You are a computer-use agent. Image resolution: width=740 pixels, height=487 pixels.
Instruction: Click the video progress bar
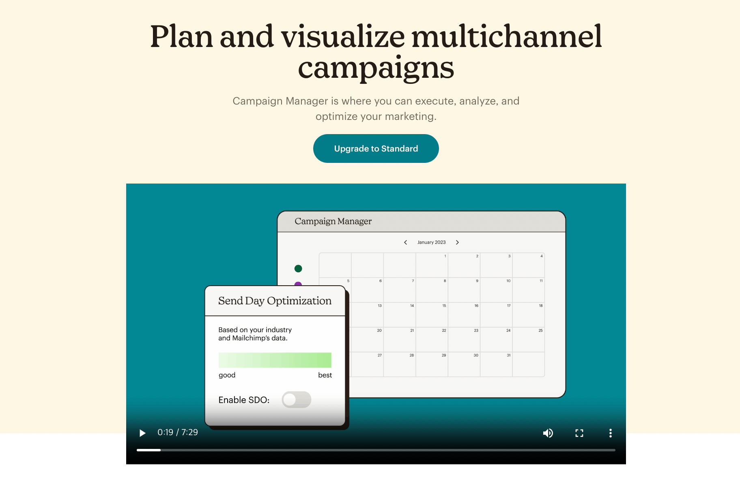376,450
